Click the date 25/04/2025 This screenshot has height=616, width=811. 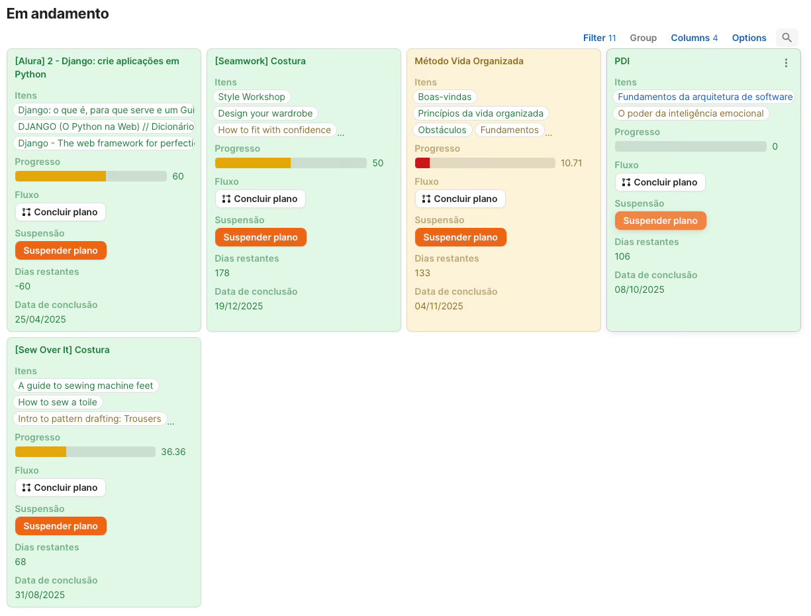[x=40, y=319]
